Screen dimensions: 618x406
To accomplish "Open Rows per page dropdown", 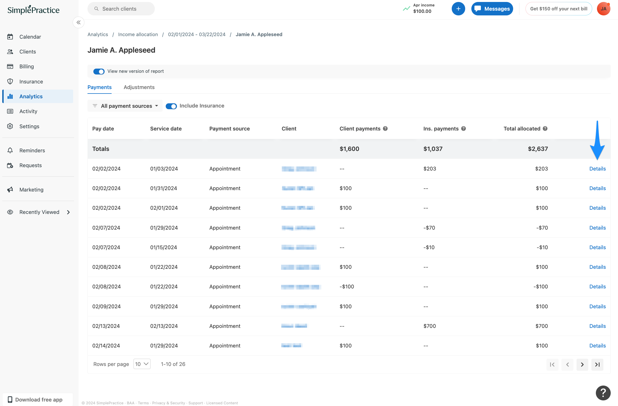I will pos(142,364).
